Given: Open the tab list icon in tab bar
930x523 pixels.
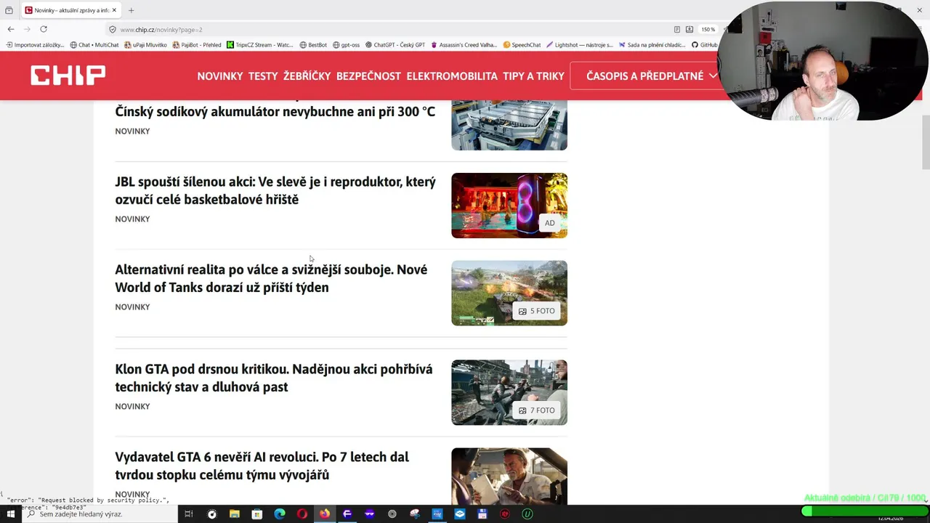Looking at the screenshot, I should [9, 10].
